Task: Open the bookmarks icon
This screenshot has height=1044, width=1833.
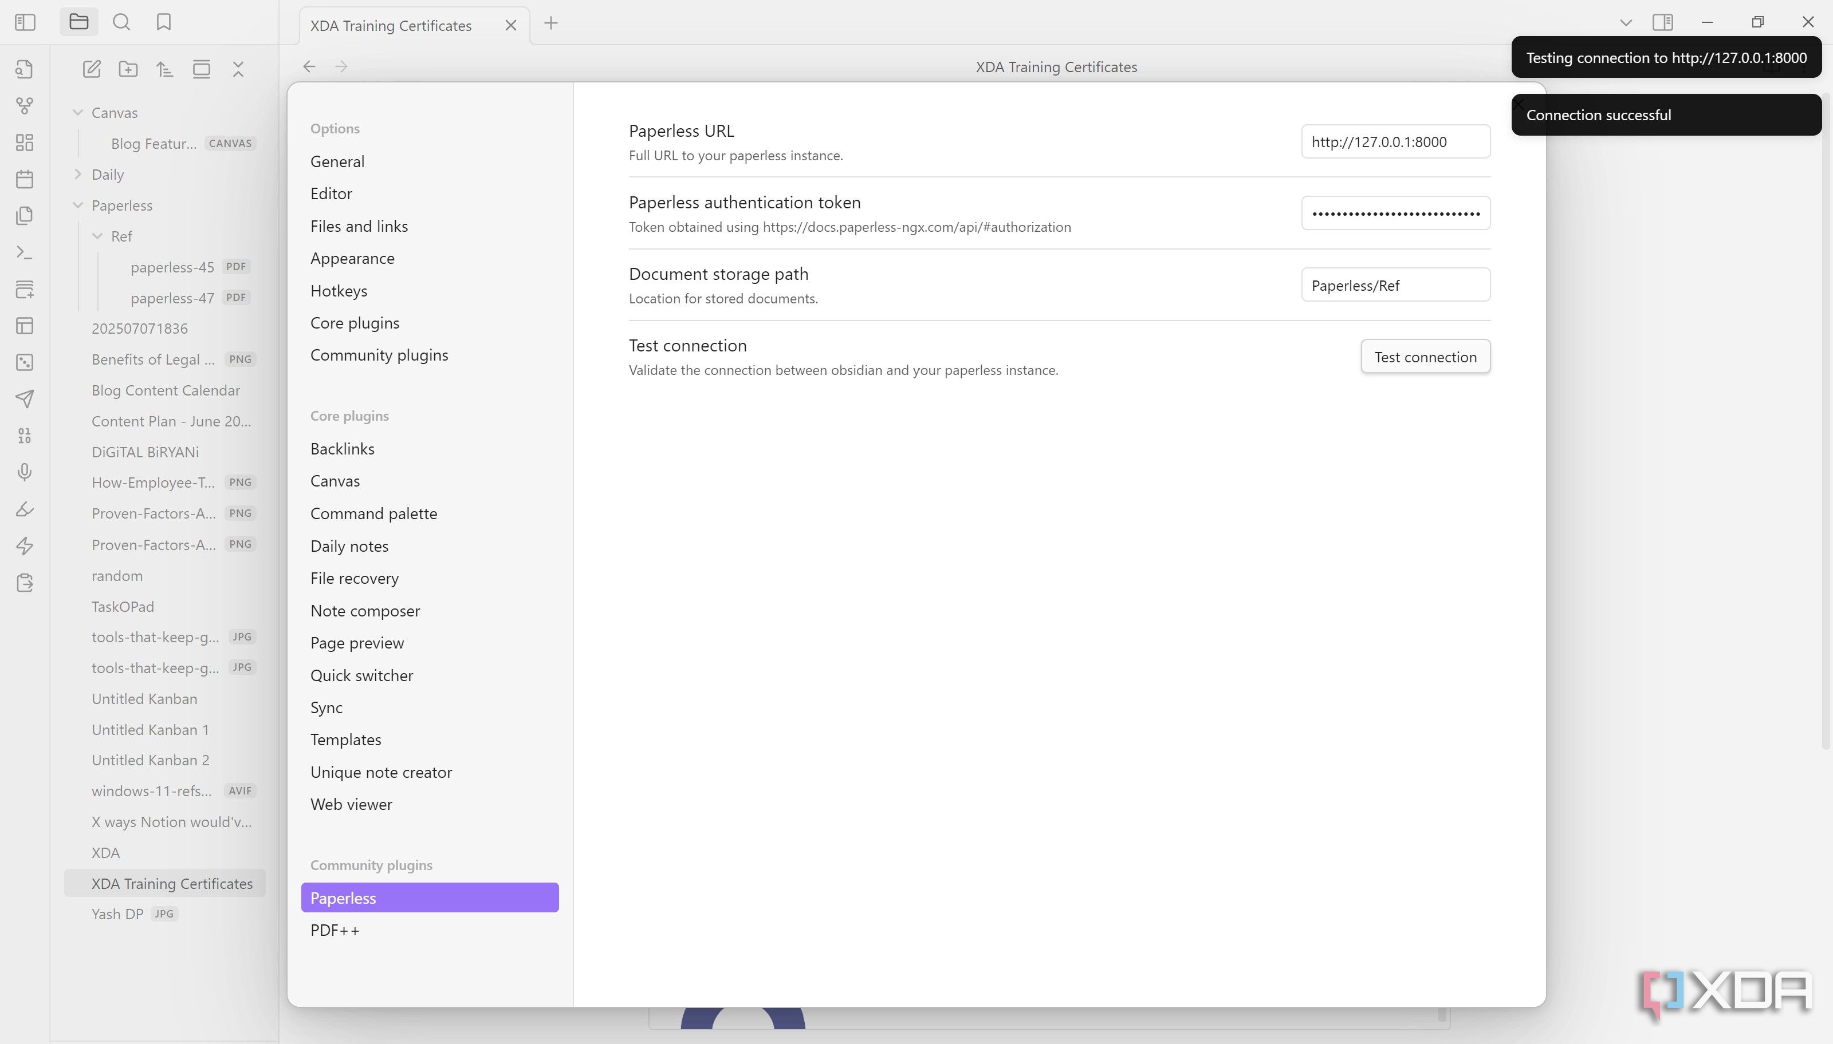Action: coord(164,22)
